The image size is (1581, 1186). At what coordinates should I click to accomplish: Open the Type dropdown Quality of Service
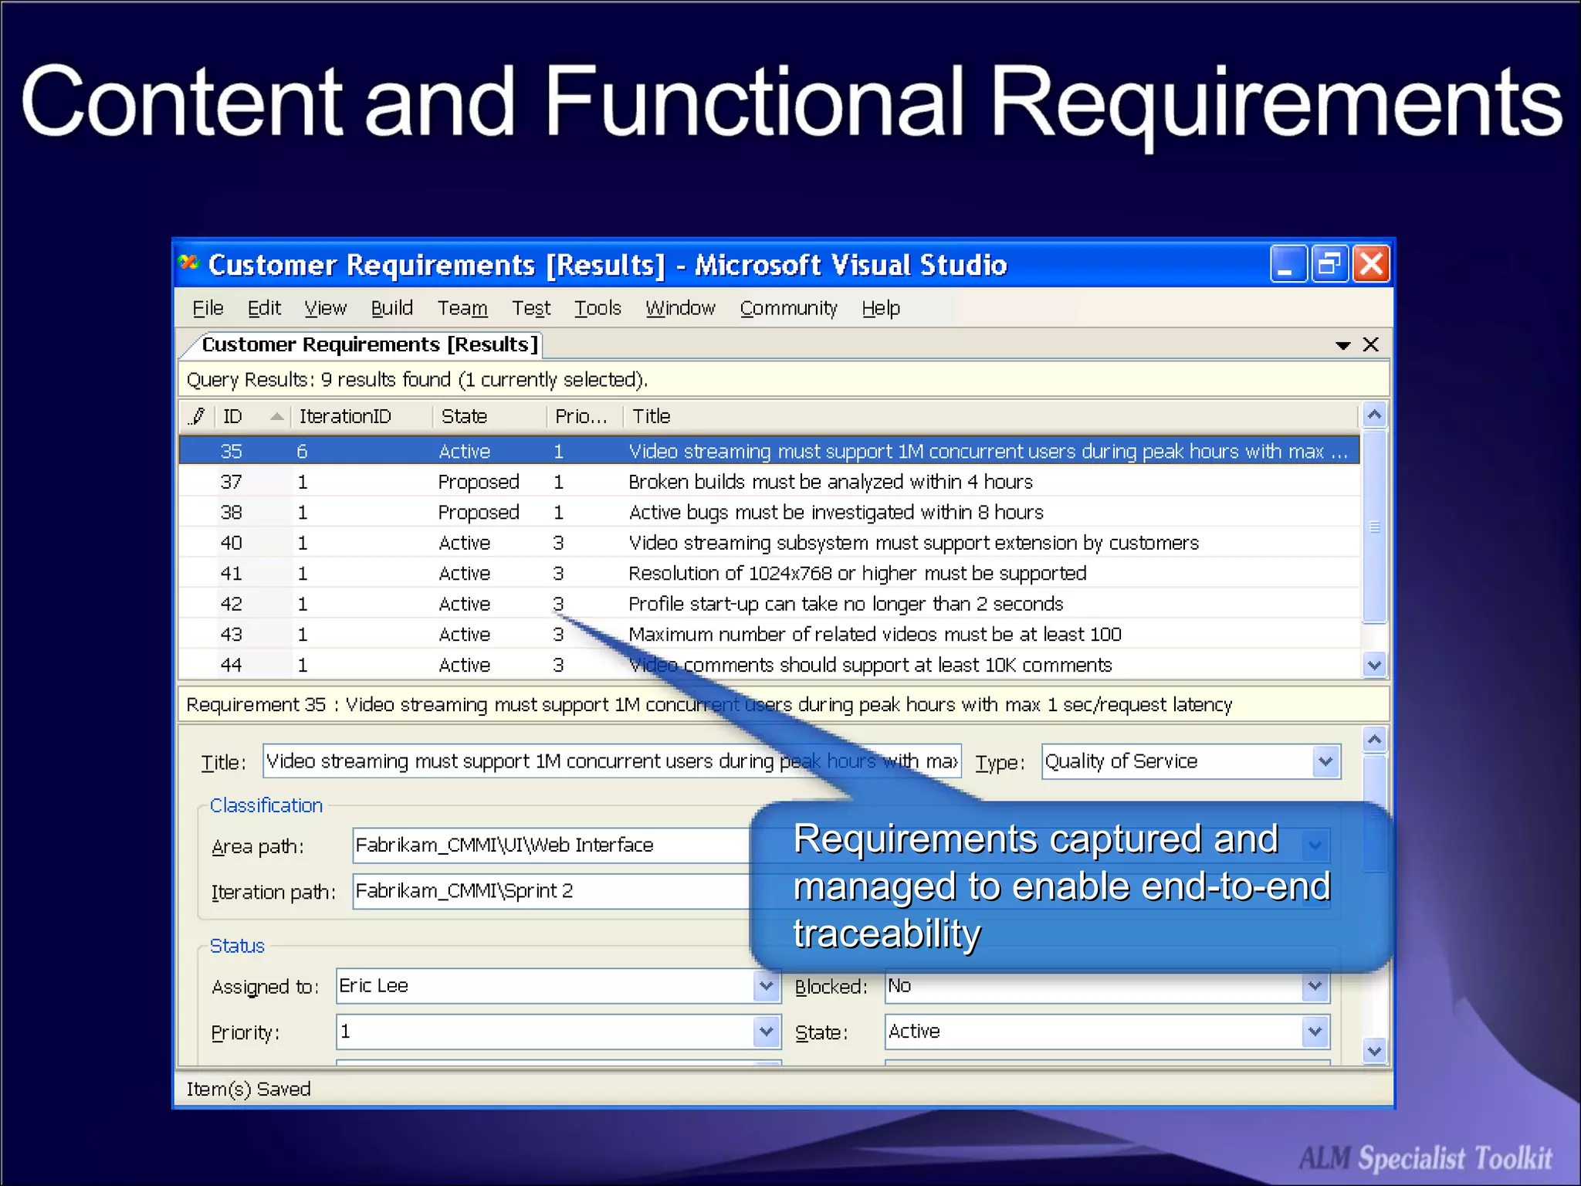(1325, 761)
